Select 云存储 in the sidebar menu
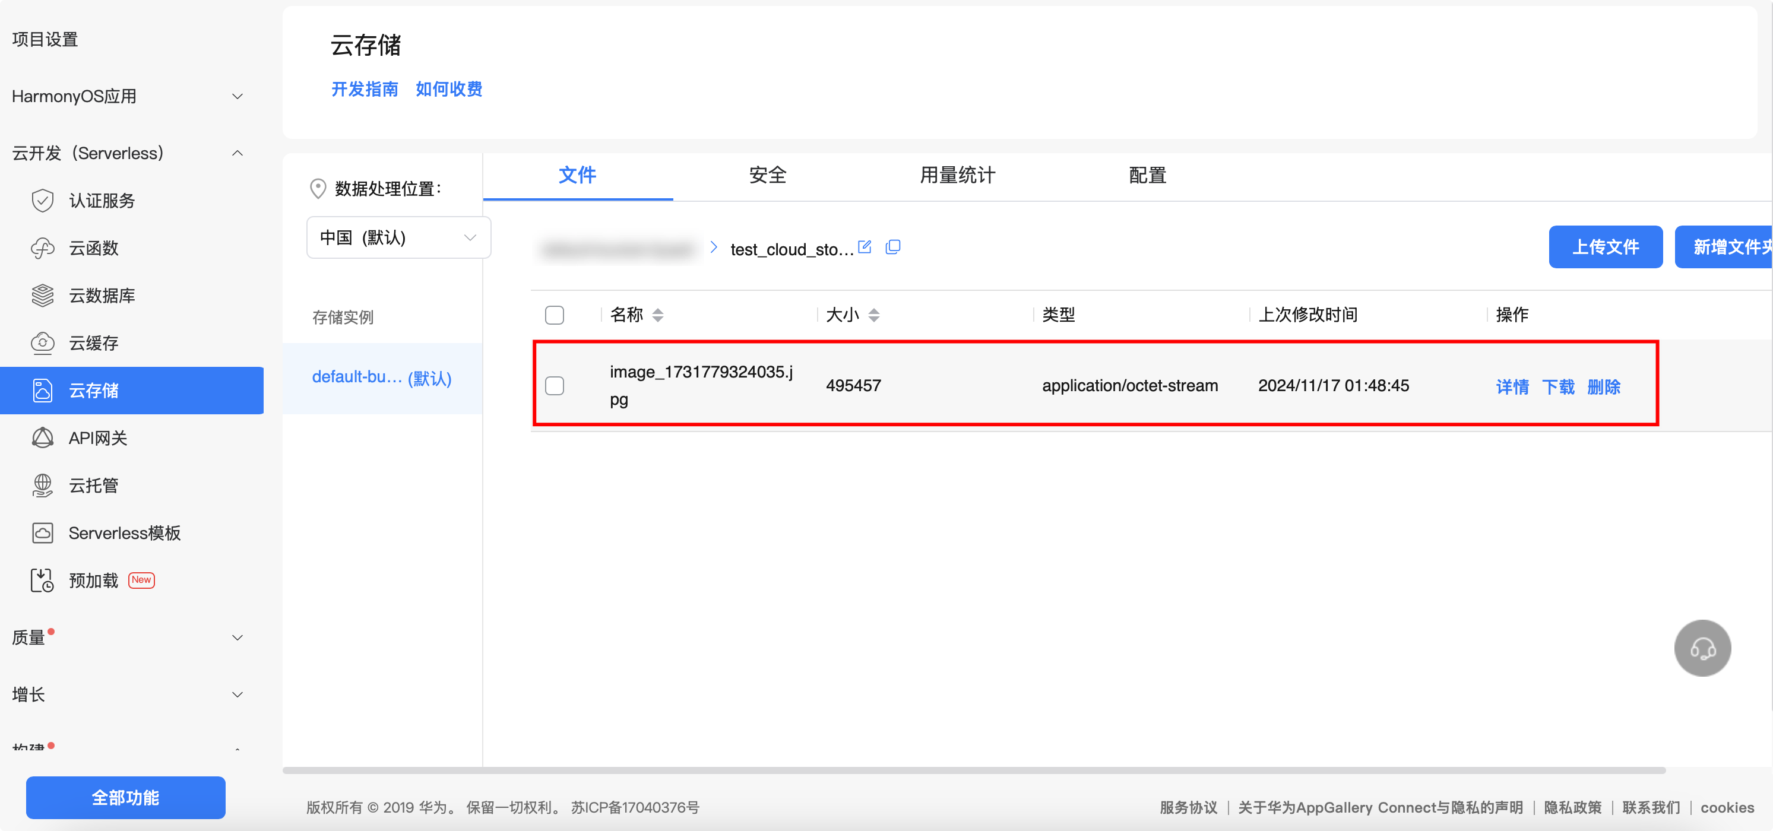Screen dimensions: 1773x831 pyautogui.click(x=131, y=390)
